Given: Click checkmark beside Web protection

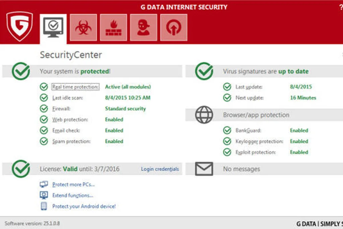Looking at the screenshot, I should (x=44, y=120).
